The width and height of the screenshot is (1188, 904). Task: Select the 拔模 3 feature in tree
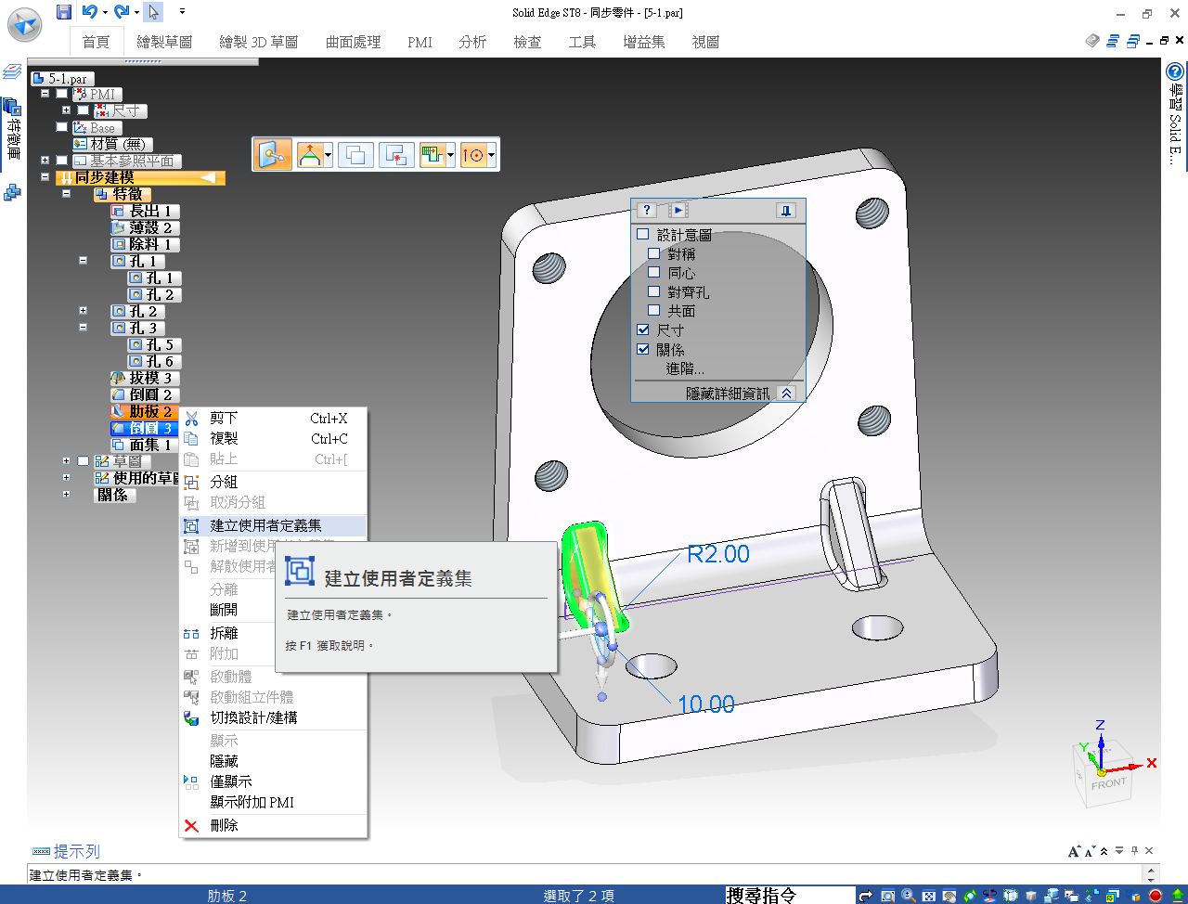coord(143,378)
